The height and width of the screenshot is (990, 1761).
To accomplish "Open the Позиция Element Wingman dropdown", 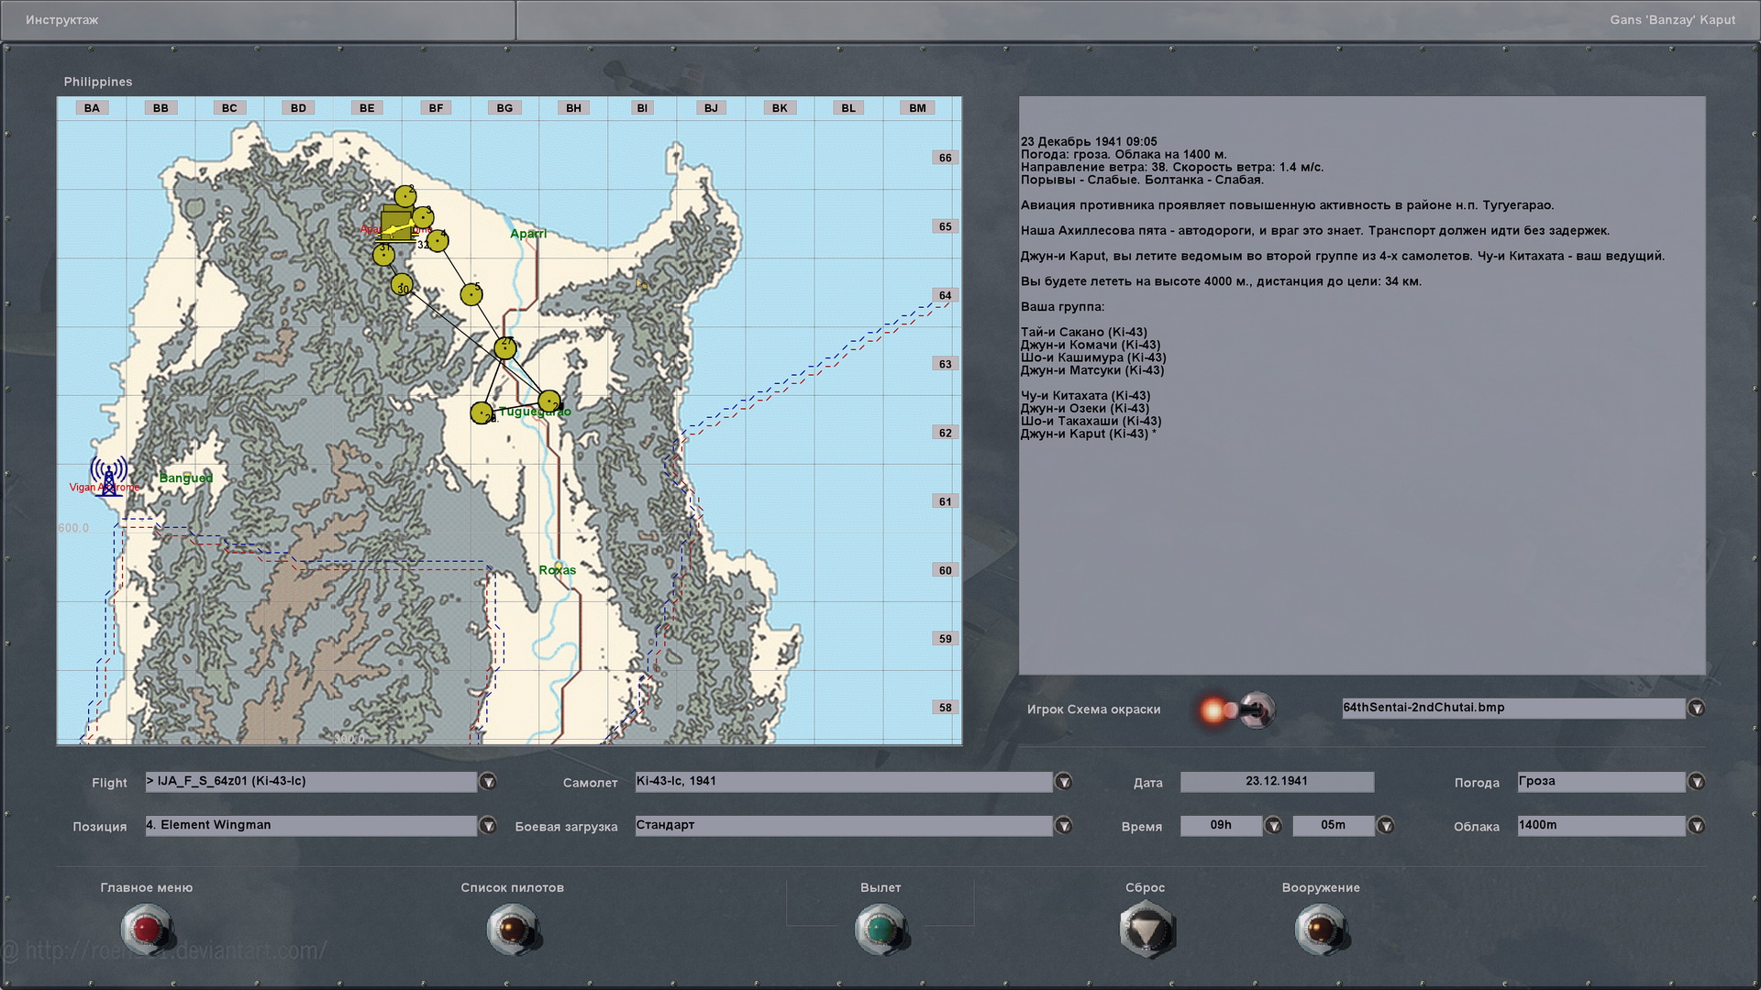I will pyautogui.click(x=488, y=826).
